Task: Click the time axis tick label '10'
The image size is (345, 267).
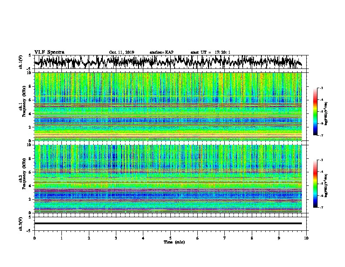Action: click(x=306, y=238)
